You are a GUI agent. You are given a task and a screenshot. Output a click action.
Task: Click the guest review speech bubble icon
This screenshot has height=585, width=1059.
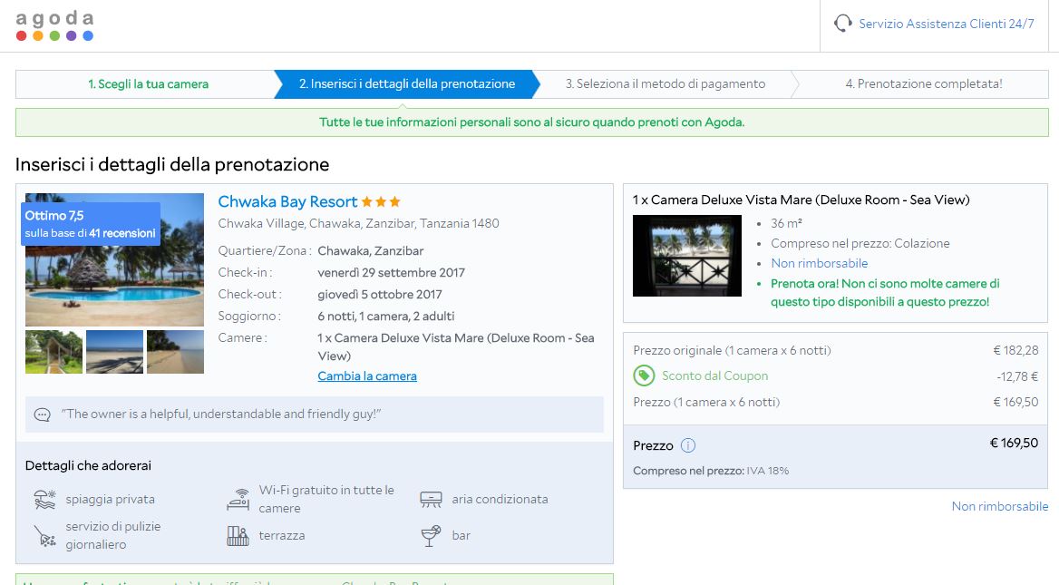click(42, 414)
